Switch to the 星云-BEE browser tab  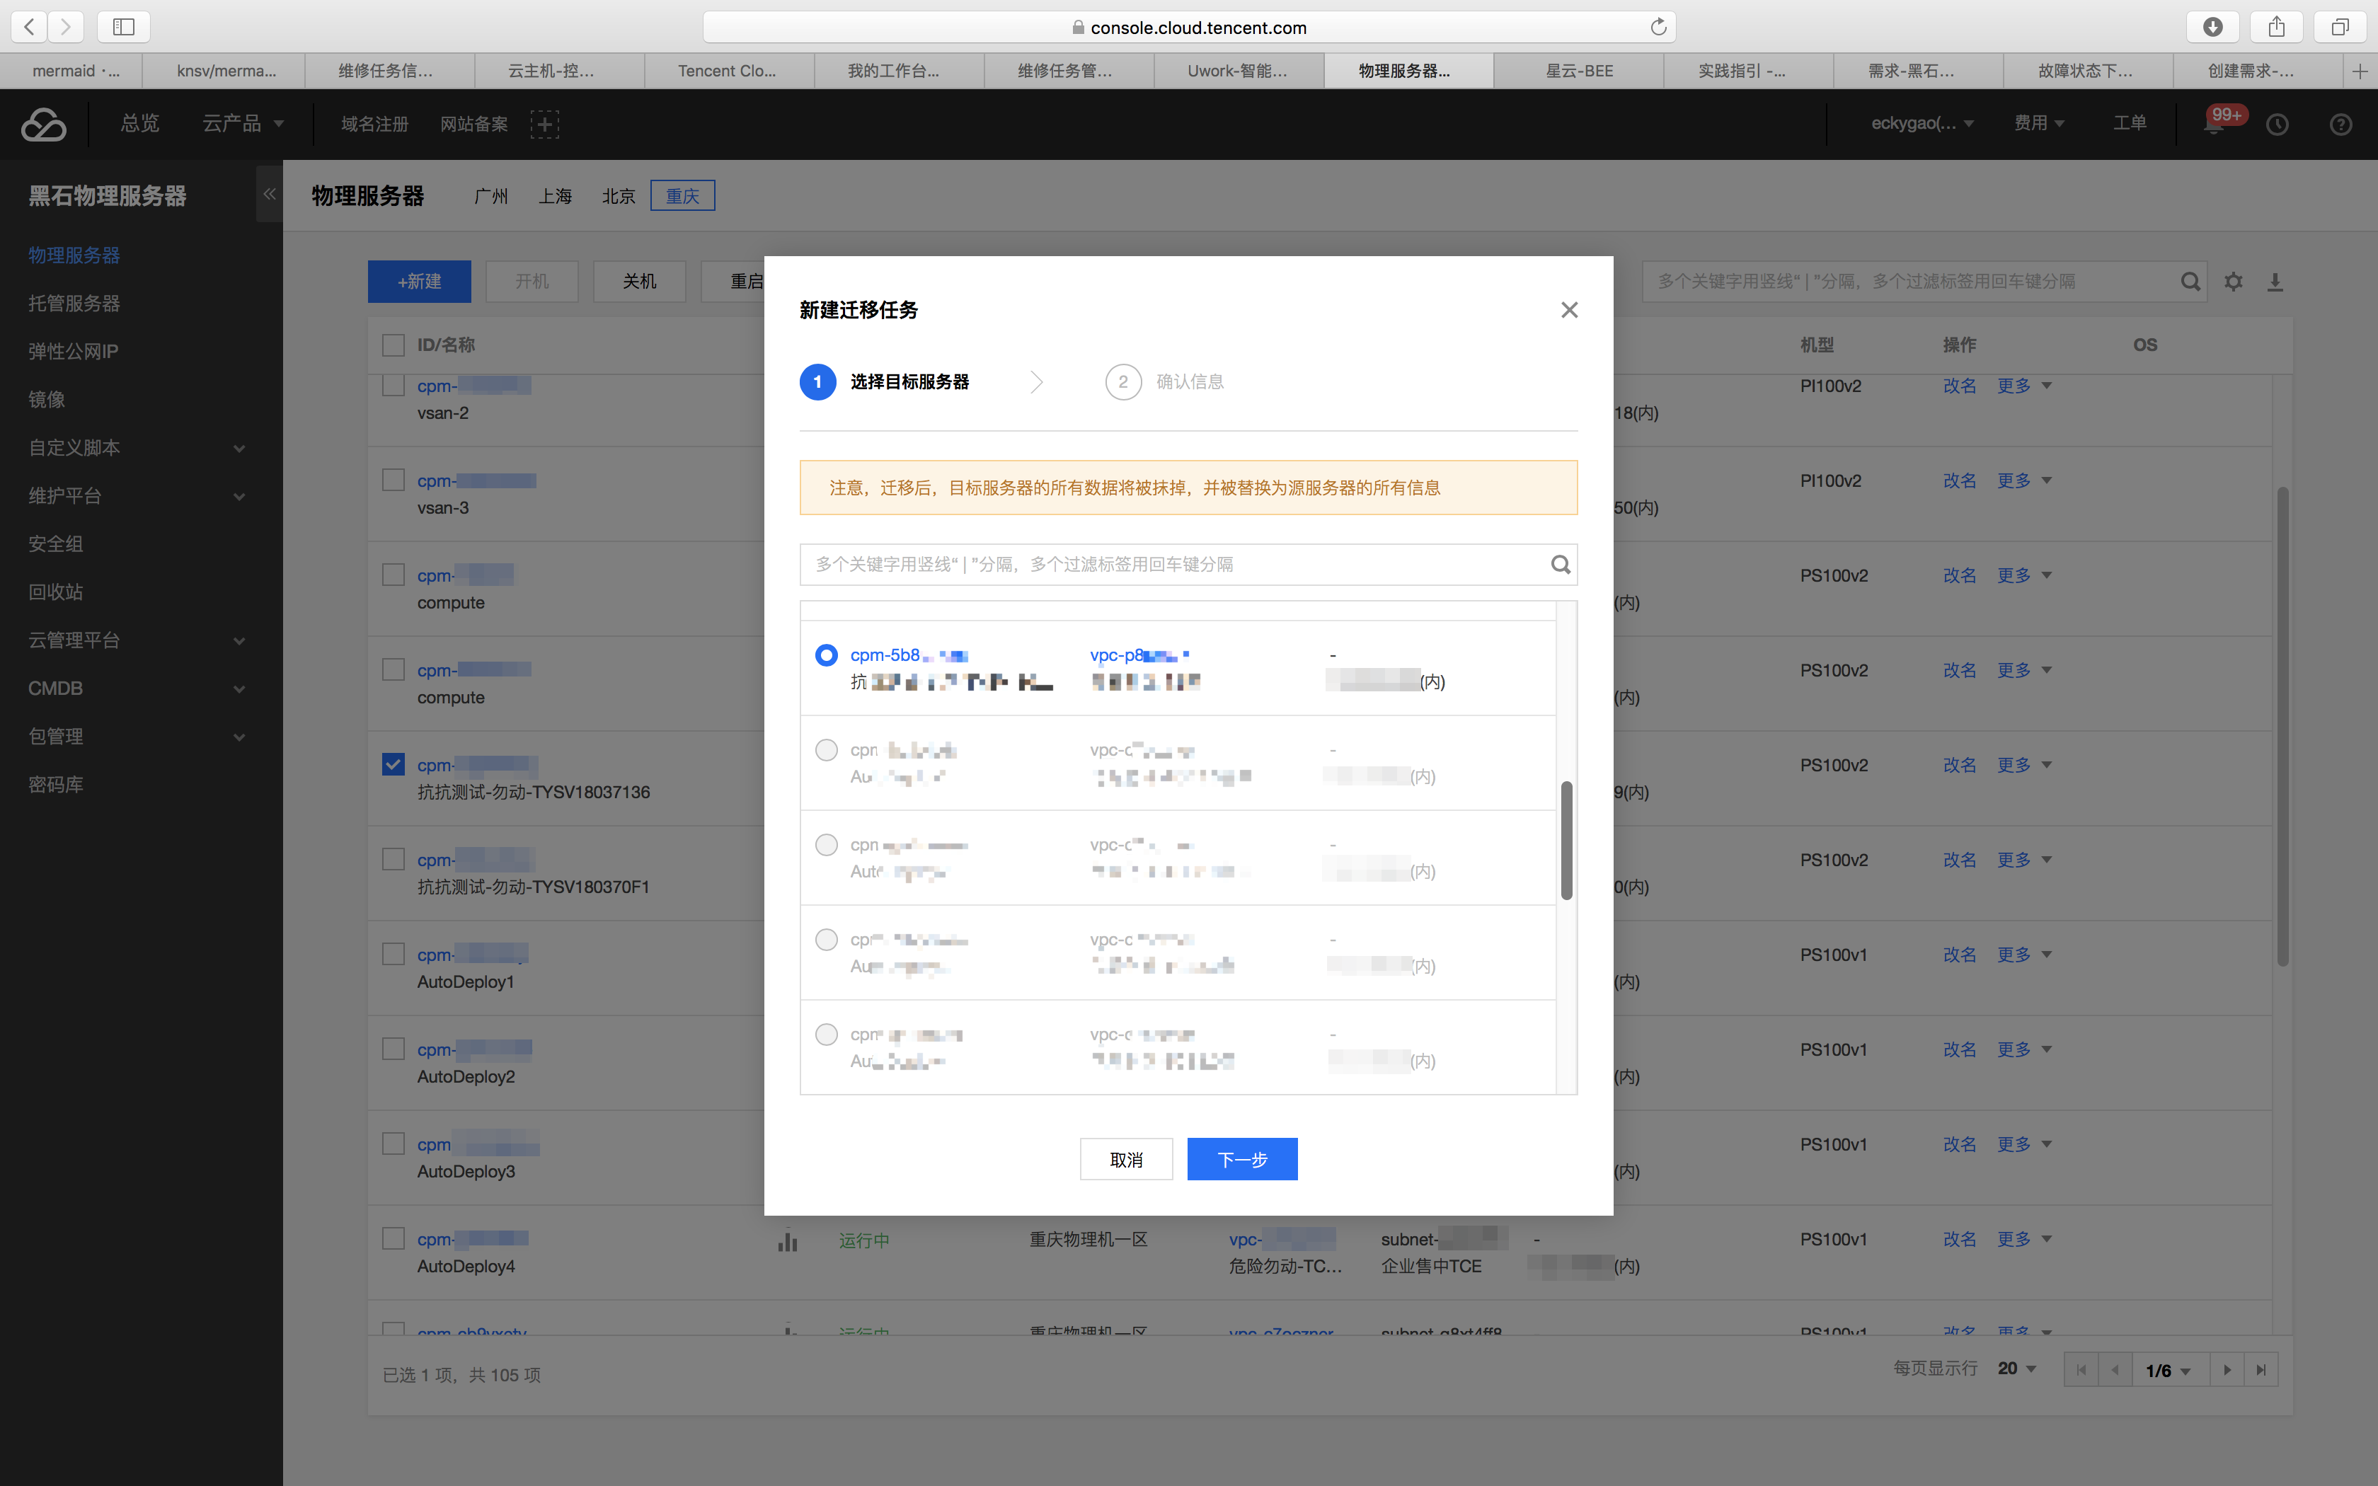[1579, 71]
